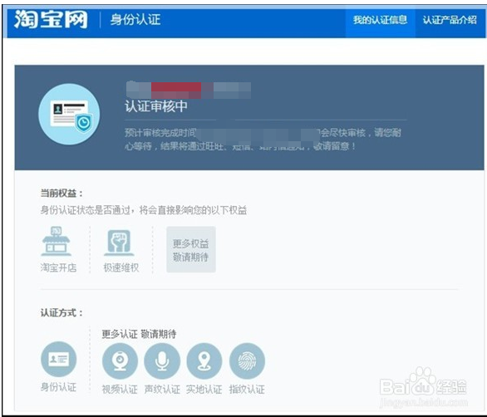Choose the 指纹认证 fingerprint icon
The height and width of the screenshot is (417, 487).
click(247, 361)
